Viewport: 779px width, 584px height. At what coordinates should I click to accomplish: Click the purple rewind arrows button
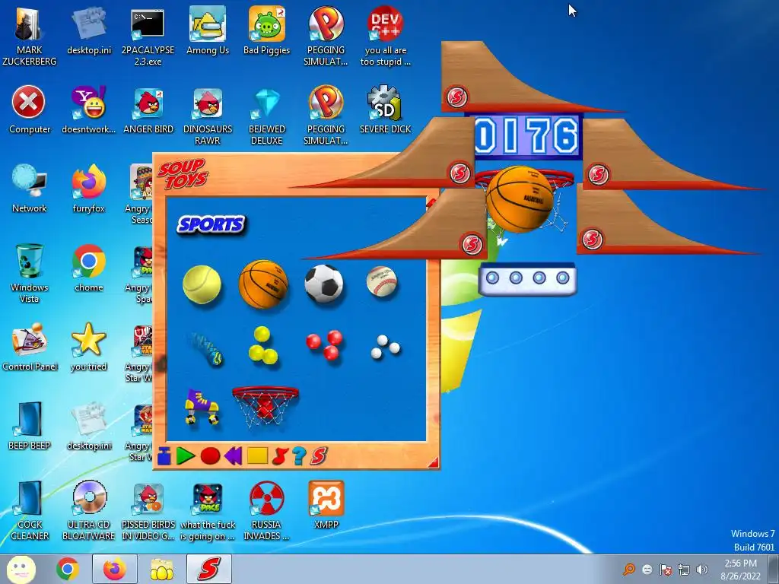pyautogui.click(x=233, y=456)
